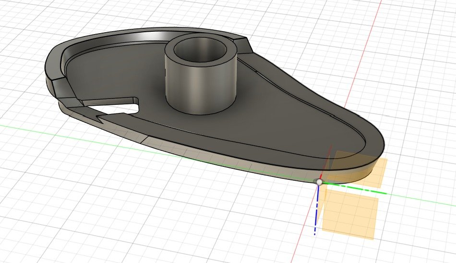Click the white origin point marker

point(319,182)
